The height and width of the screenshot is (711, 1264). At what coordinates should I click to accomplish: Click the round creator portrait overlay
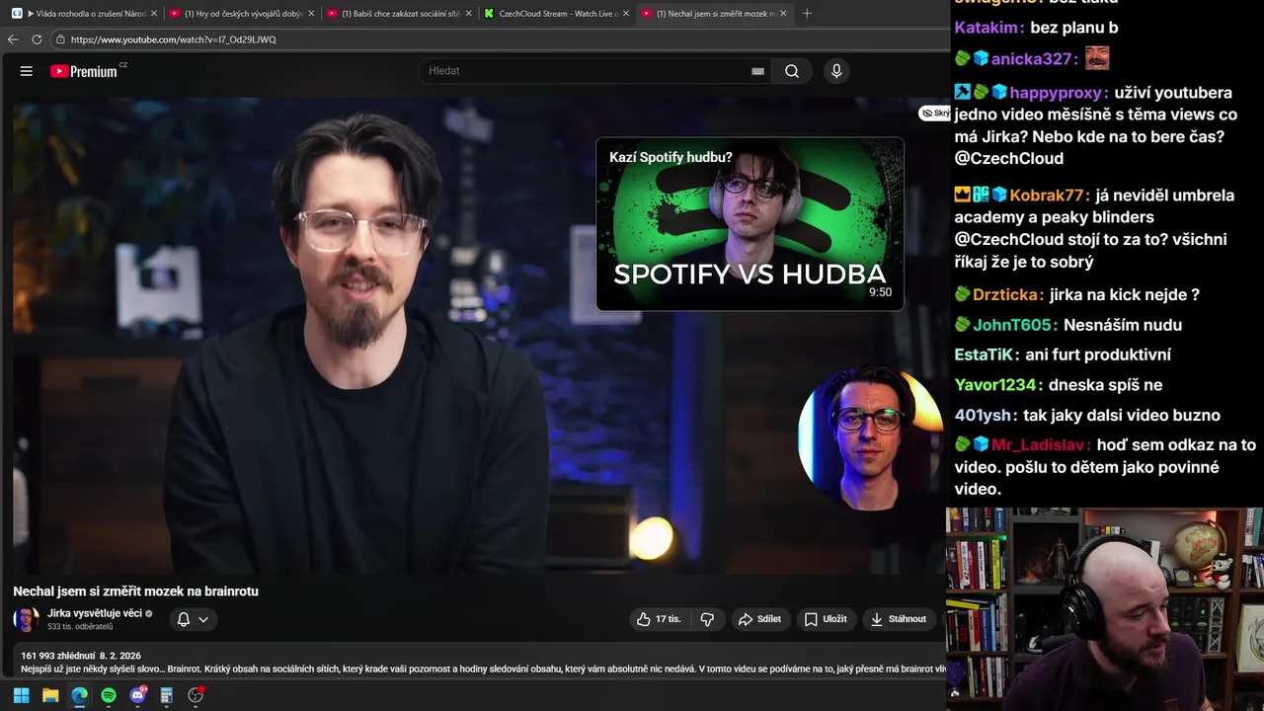point(869,438)
